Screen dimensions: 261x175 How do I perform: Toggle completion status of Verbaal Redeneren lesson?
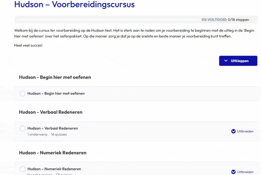(x=22, y=128)
